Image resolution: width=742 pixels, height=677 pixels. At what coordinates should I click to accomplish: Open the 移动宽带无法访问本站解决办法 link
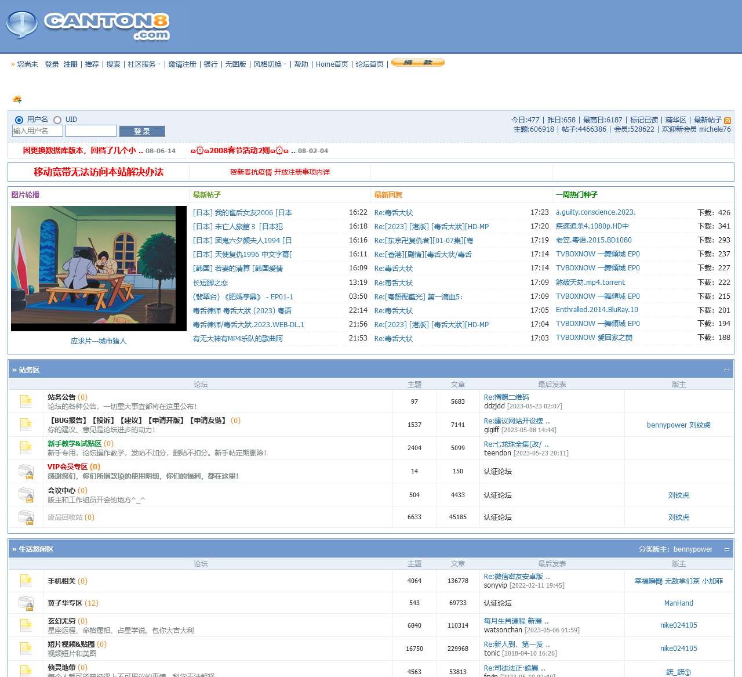(99, 172)
